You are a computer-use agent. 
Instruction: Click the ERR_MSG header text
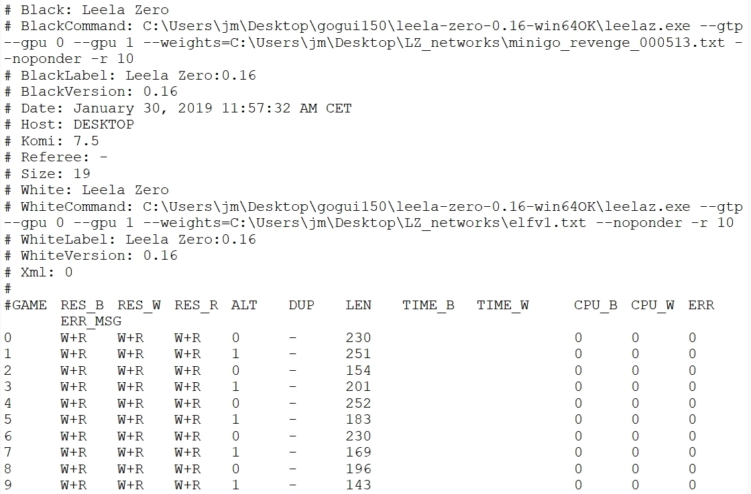(91, 322)
